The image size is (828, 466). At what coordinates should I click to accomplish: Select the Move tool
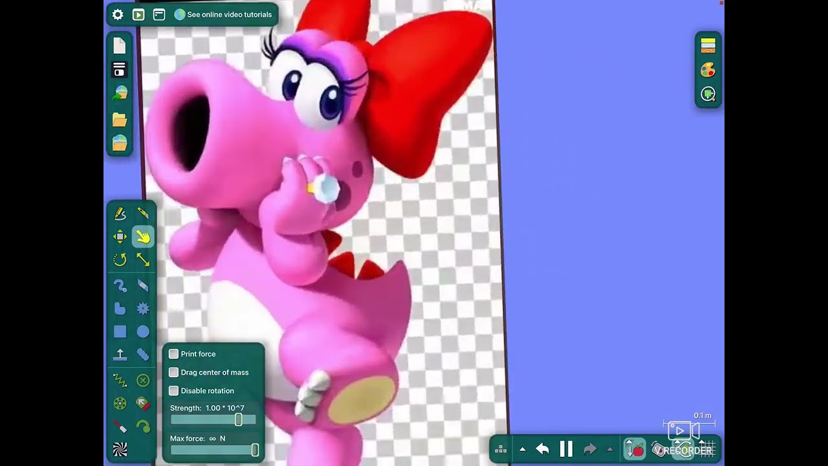[120, 237]
